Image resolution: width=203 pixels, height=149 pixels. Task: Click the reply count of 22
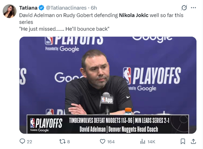[x=29, y=142]
